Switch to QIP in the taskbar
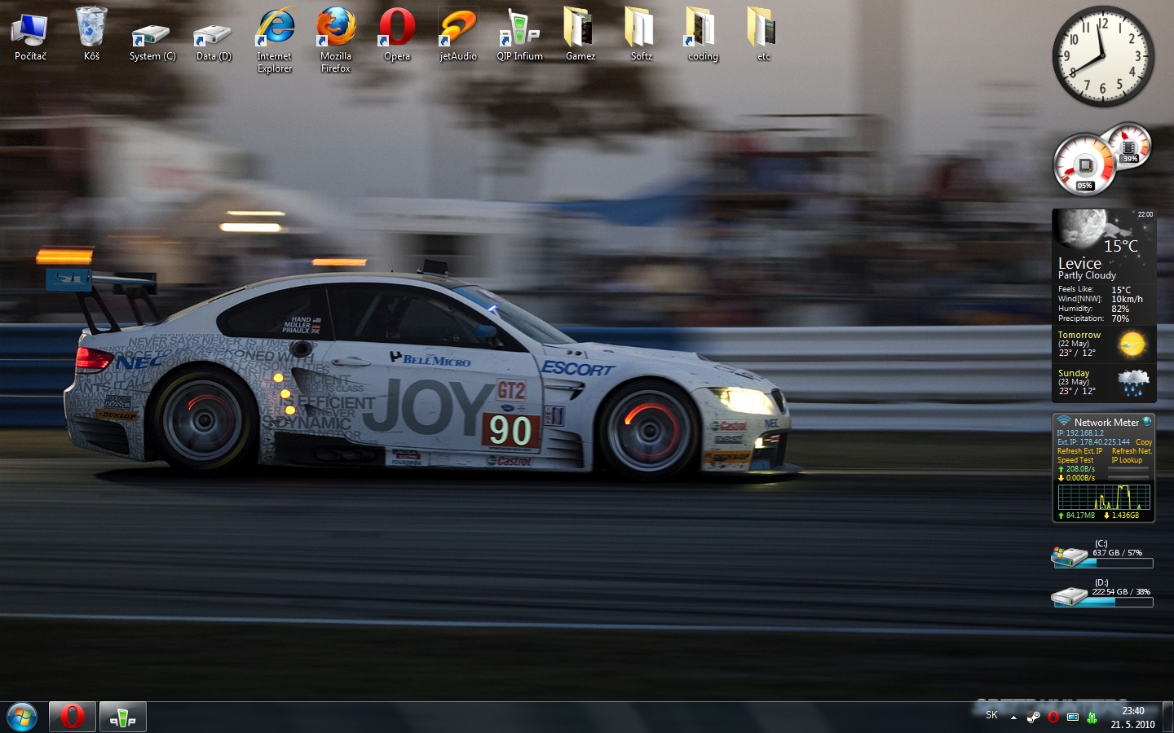Screen dimensions: 1174x733 coord(123,717)
